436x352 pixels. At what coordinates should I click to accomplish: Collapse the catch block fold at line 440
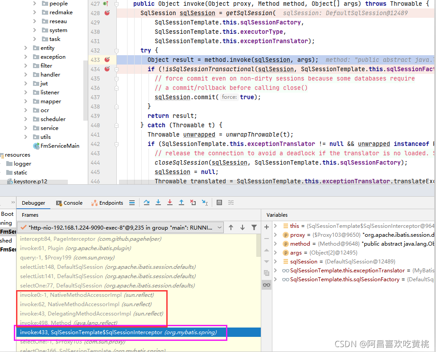click(x=117, y=125)
